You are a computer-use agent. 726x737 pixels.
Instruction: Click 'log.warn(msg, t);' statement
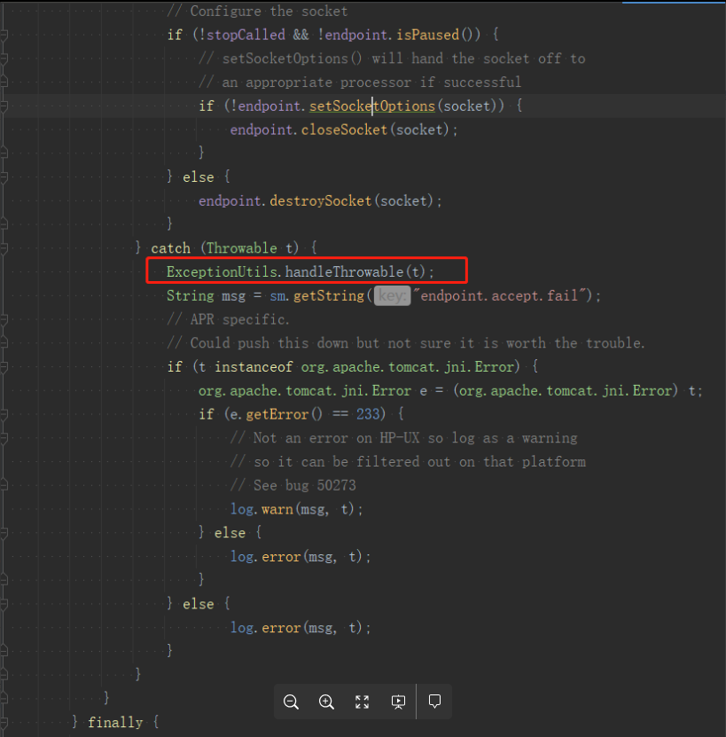pyautogui.click(x=296, y=509)
